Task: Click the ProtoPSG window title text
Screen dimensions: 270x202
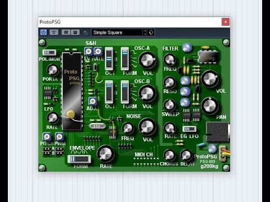Action: (50, 22)
